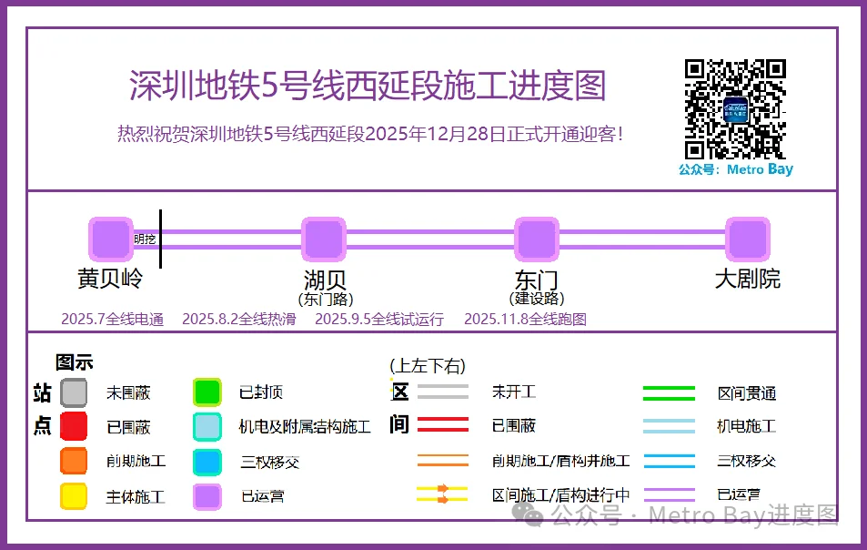Click the Metro Bay QR code

click(735, 109)
